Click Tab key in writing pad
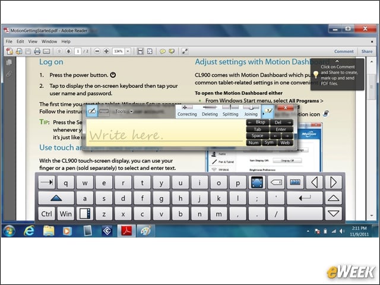 coord(258,129)
